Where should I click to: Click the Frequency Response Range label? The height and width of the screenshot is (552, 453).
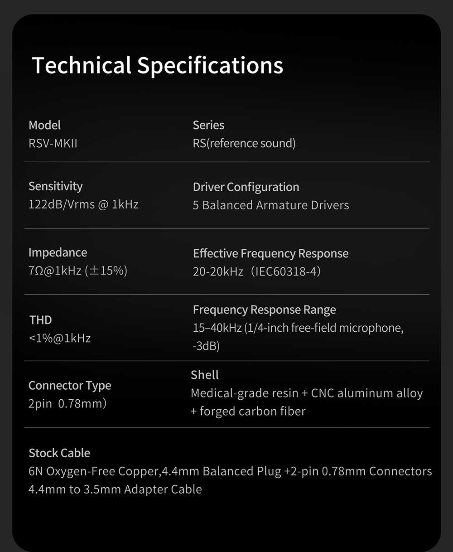[264, 310]
